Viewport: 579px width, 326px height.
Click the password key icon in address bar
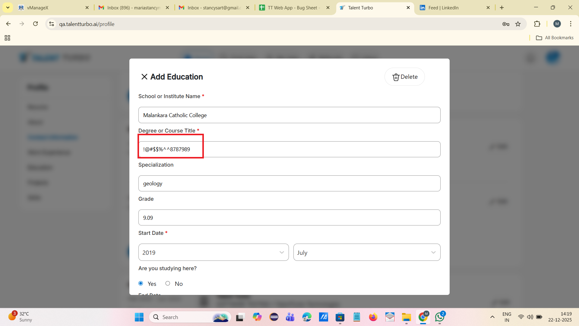coord(506,24)
